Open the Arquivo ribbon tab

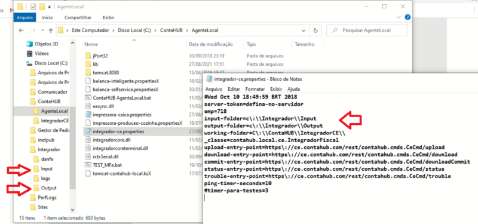pyautogui.click(x=24, y=18)
